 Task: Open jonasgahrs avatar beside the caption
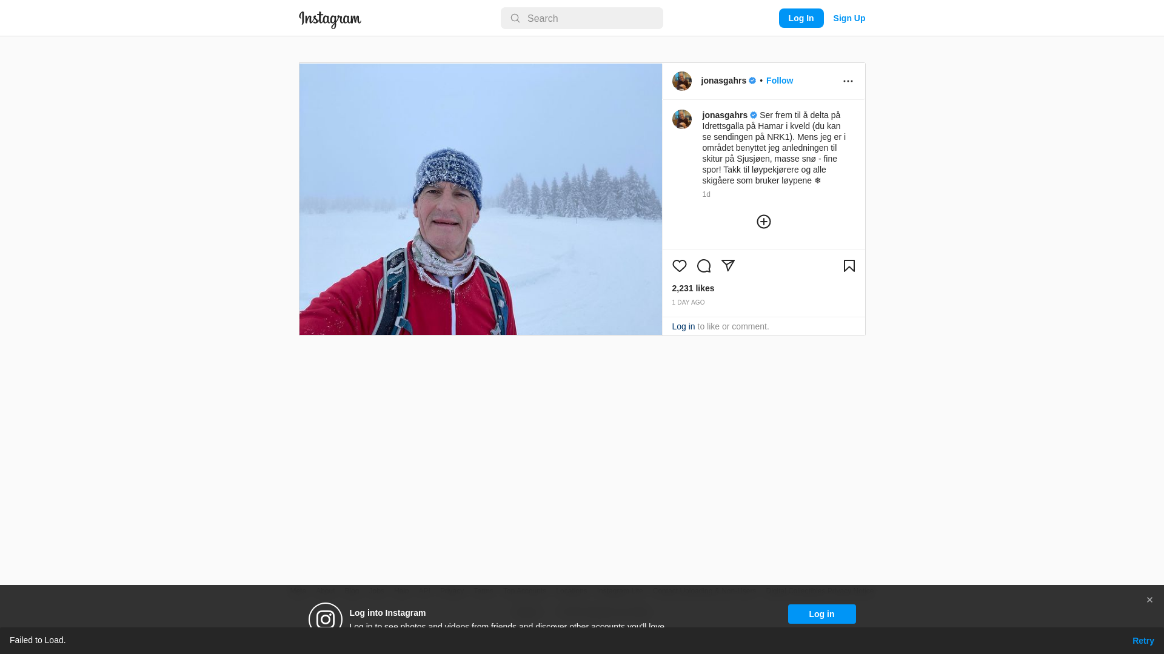tap(681, 119)
